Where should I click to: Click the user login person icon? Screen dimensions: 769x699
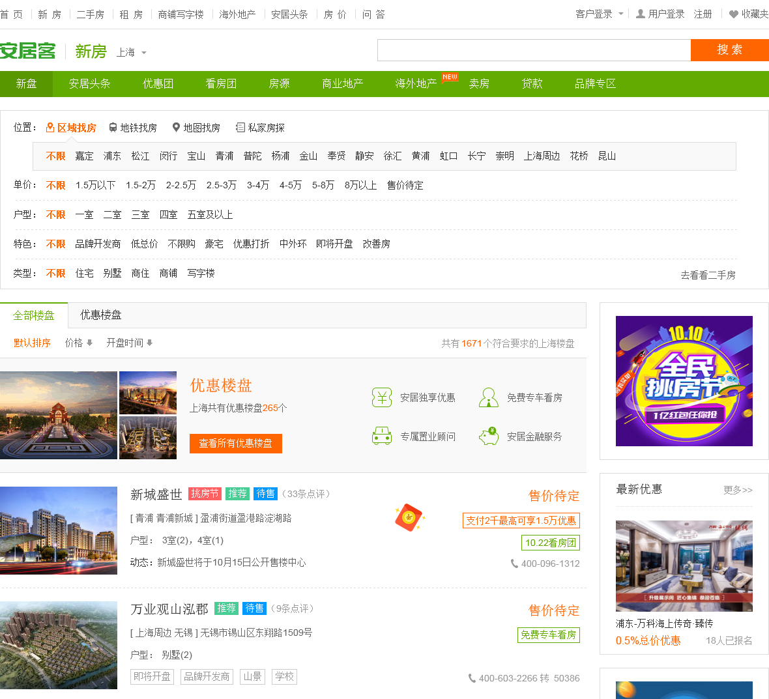640,14
